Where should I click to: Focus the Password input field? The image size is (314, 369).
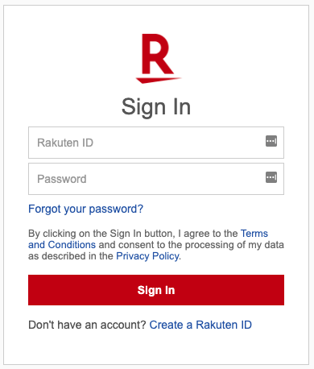pyautogui.click(x=156, y=179)
